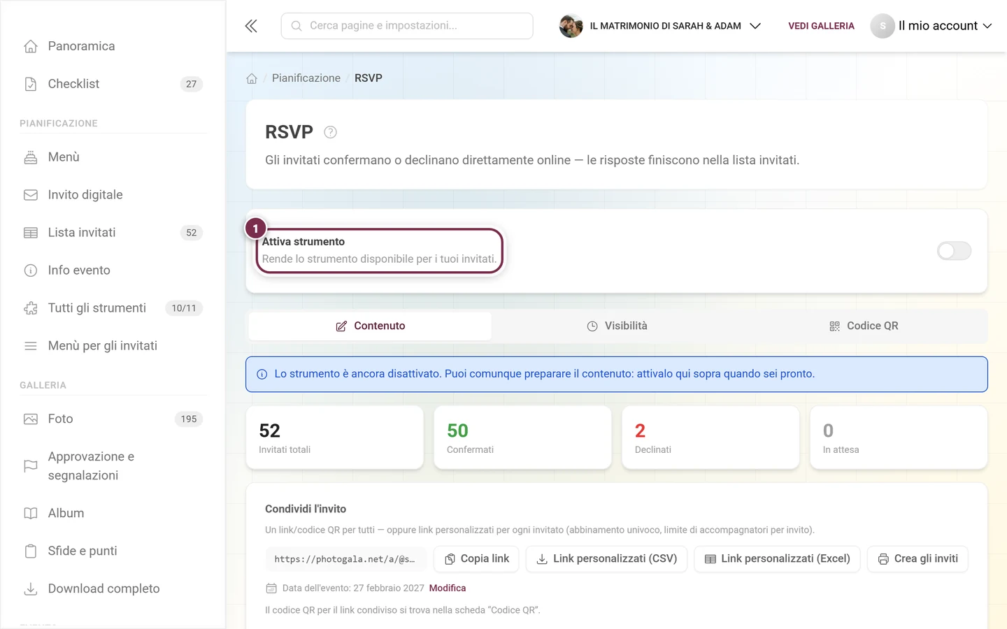
Task: Click the Tutti gli strumenti puzzle icon
Action: click(x=31, y=308)
